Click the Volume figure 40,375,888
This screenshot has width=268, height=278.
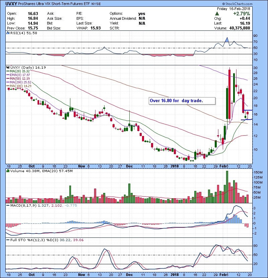(x=240, y=28)
